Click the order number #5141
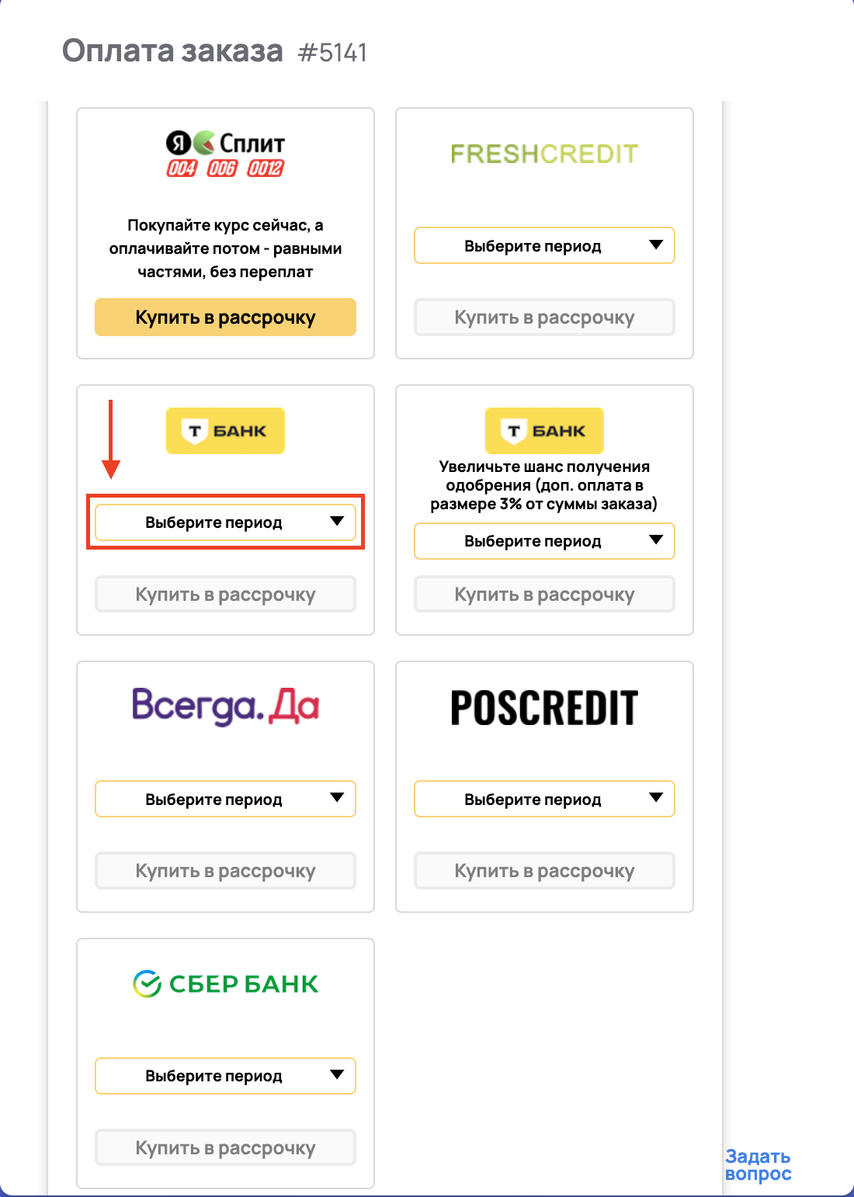Image resolution: width=854 pixels, height=1197 pixels. pyautogui.click(x=332, y=53)
